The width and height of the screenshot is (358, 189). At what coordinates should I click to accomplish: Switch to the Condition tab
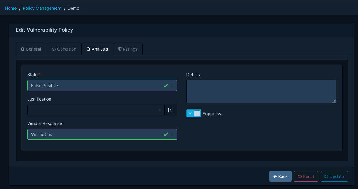click(64, 49)
